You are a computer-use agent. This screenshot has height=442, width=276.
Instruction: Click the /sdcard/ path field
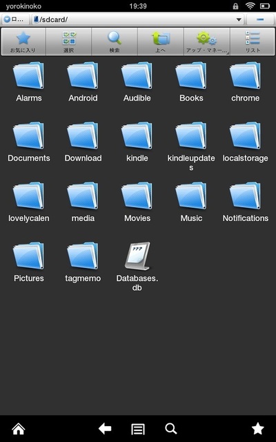click(x=138, y=19)
